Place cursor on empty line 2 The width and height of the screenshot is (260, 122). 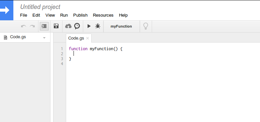tap(163, 54)
